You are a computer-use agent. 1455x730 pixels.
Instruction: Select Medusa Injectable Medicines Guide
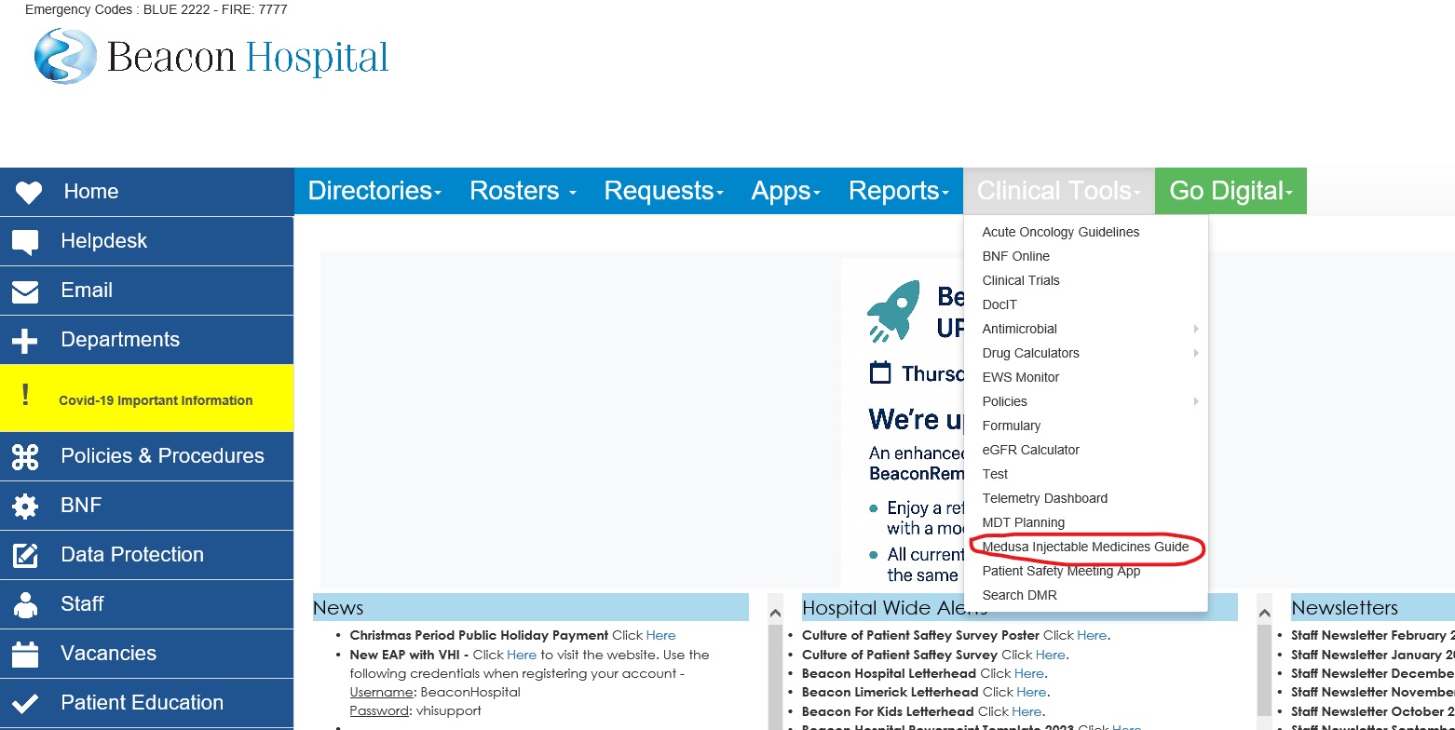1086,547
